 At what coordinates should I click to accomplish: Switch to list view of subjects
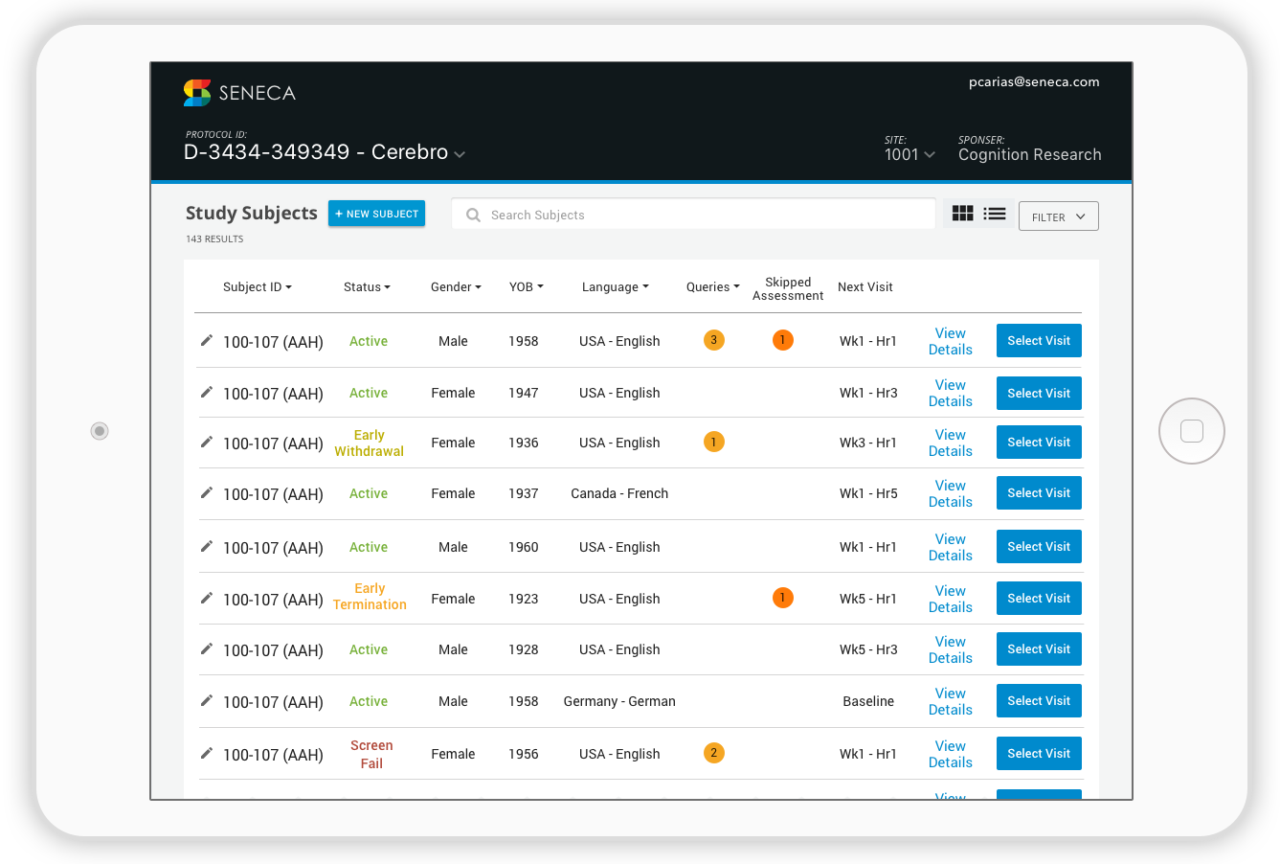coord(994,213)
